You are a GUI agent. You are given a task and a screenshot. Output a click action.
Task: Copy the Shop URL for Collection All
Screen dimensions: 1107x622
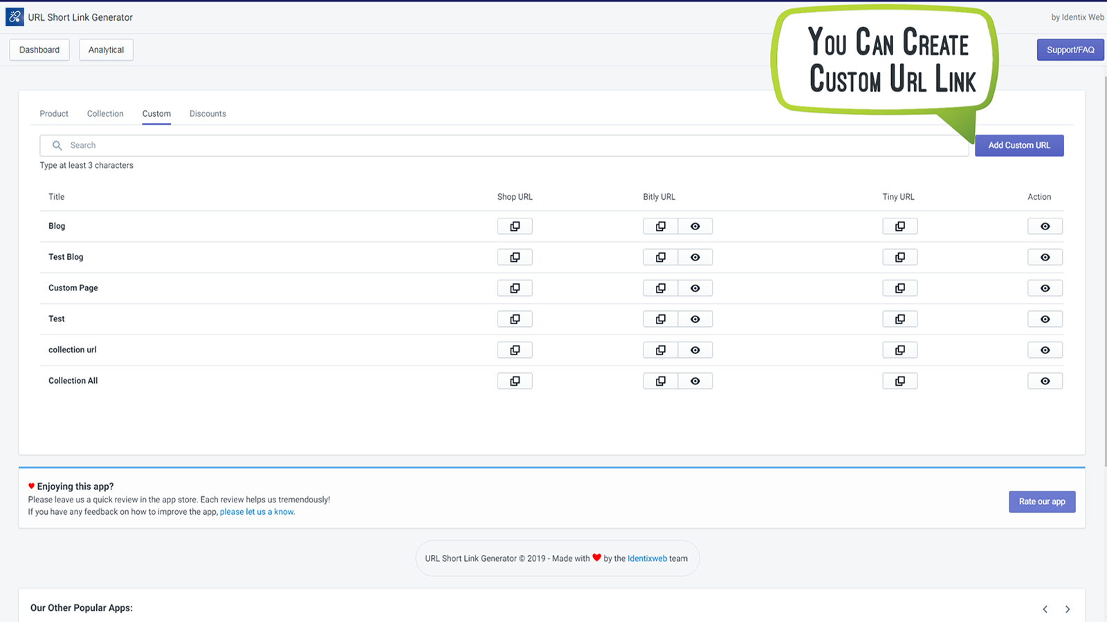pyautogui.click(x=515, y=381)
